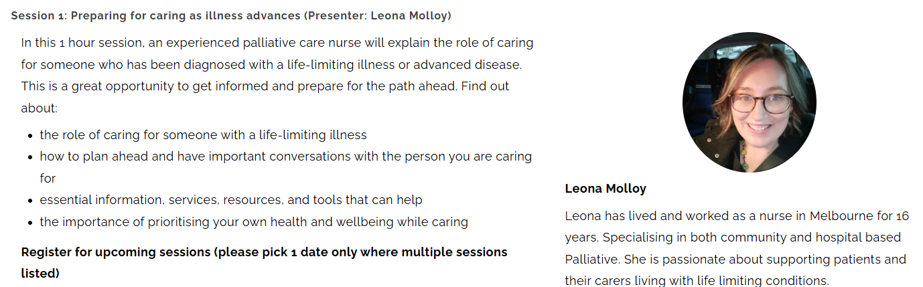Click the circular presenter profile photo
The image size is (923, 287).
(x=749, y=102)
